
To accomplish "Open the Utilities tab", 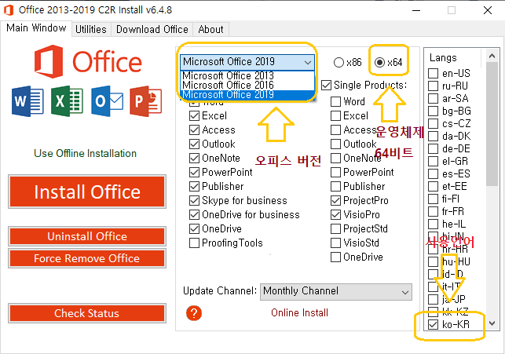I will pos(91,29).
